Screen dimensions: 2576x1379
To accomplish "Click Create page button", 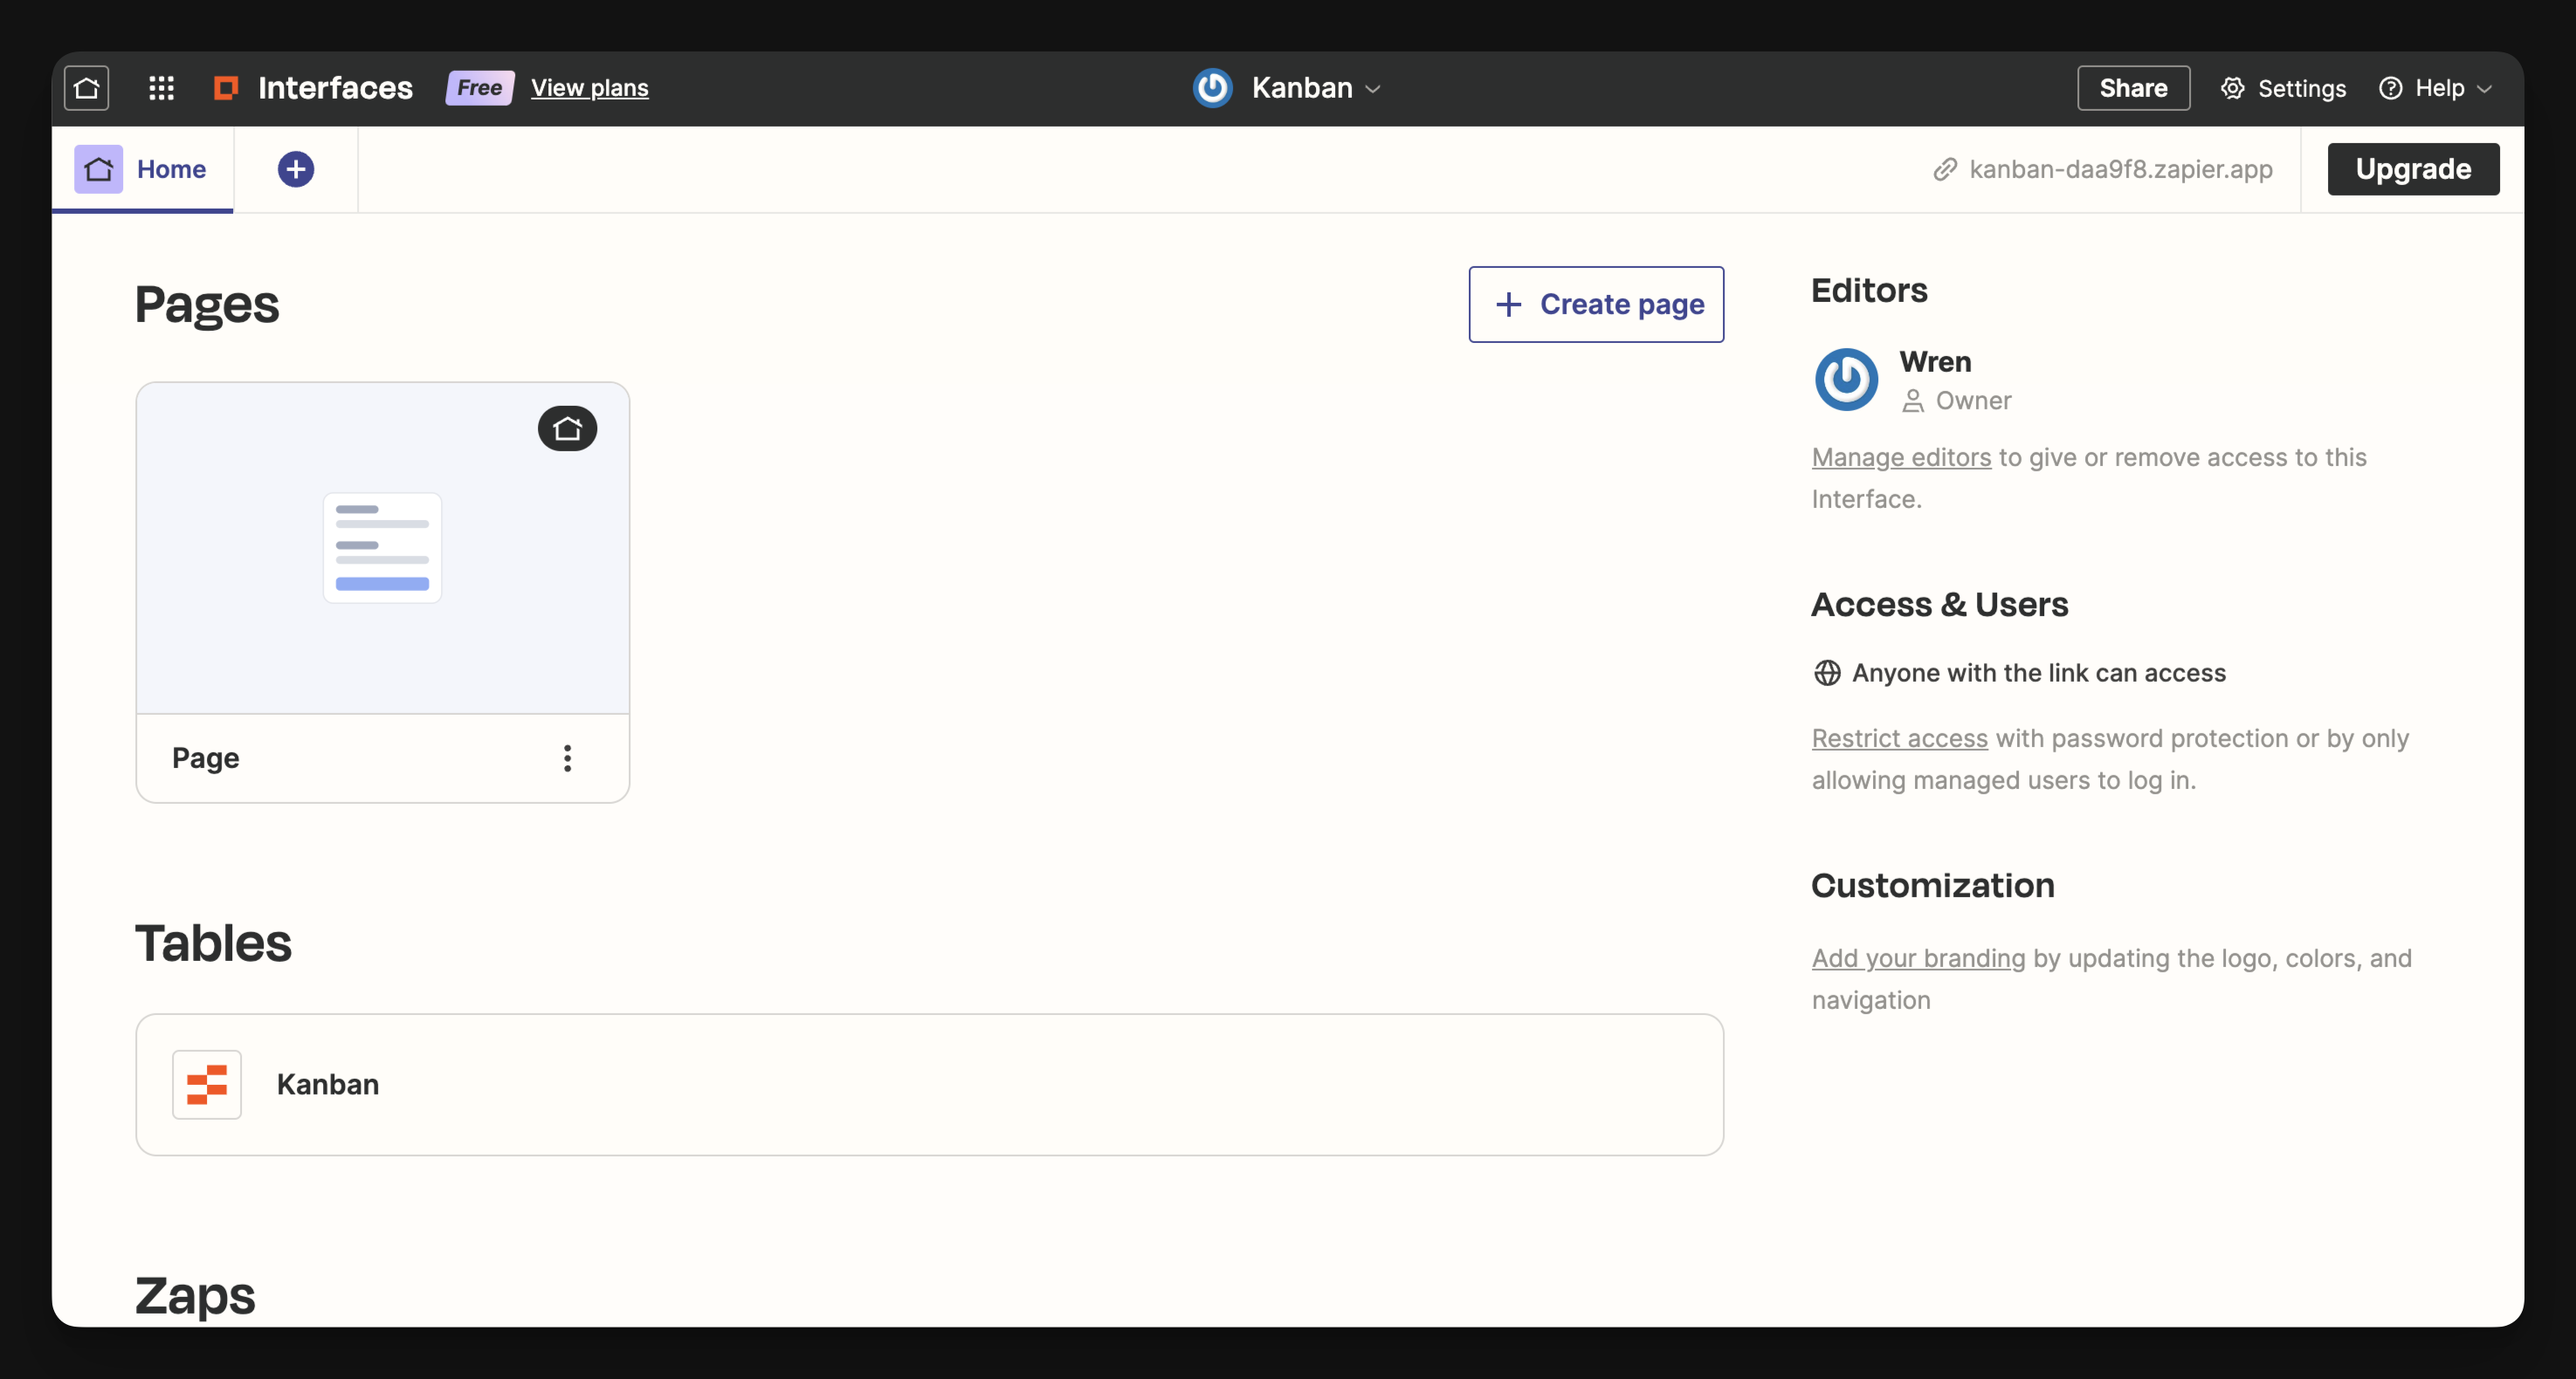I will pyautogui.click(x=1596, y=304).
